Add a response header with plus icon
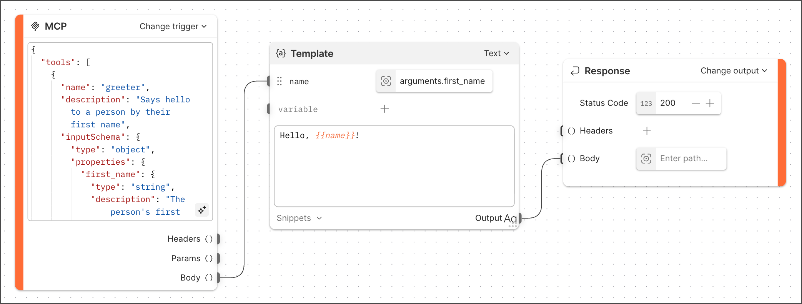This screenshot has height=304, width=802. (647, 131)
